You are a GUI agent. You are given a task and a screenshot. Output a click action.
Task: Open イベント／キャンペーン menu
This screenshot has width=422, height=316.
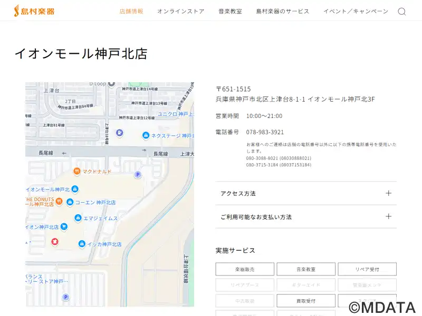tap(356, 11)
